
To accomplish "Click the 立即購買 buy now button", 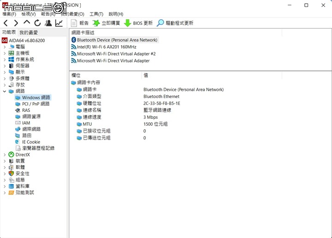I will pyautogui.click(x=107, y=23).
